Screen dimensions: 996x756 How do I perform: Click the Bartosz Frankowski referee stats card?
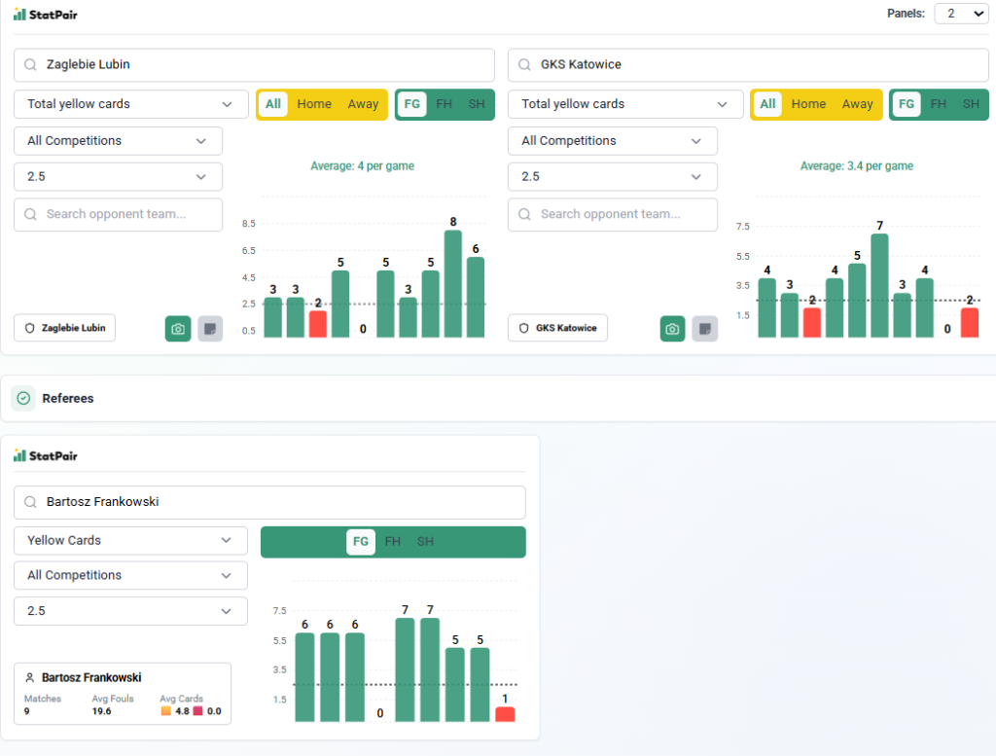[123, 694]
